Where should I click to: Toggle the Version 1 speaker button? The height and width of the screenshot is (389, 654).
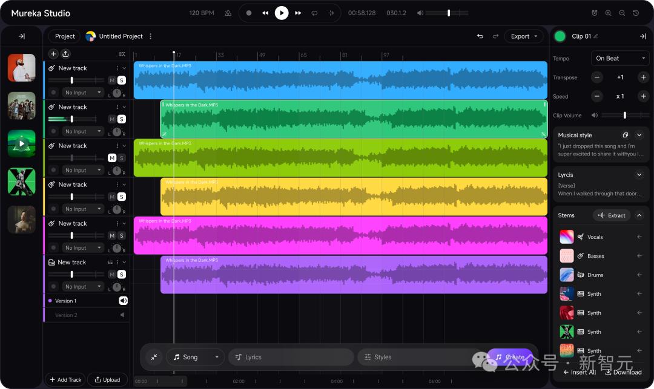[123, 301]
